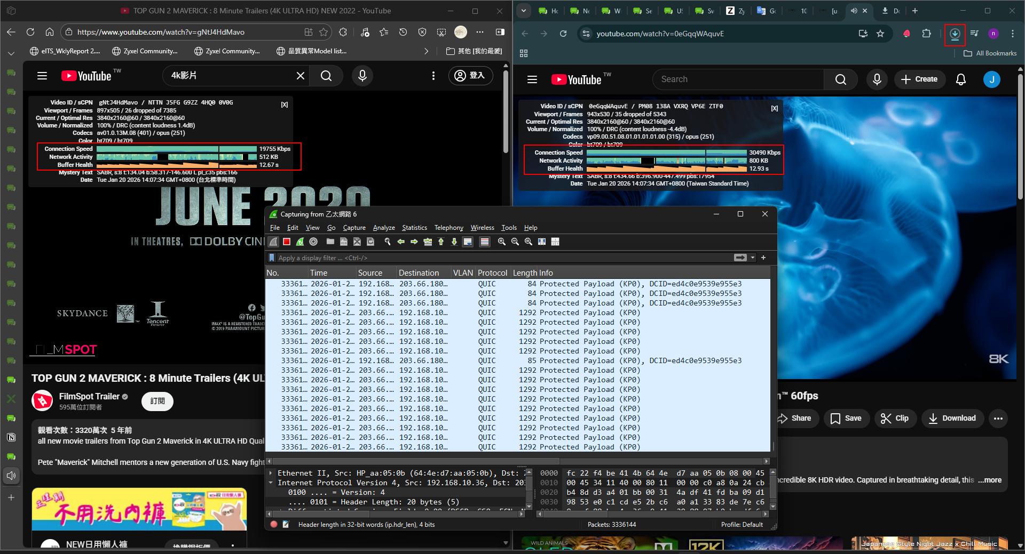Switch to the Zy tab in Chrome

click(x=736, y=11)
